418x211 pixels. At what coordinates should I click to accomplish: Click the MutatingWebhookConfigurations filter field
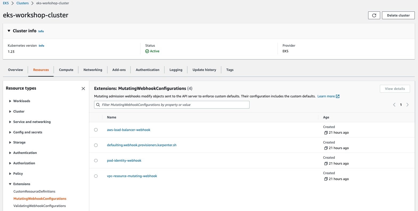coord(172,105)
